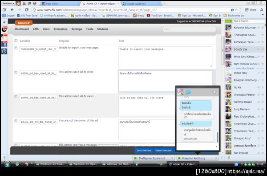Open the clock history icon in the left sidebar

(4, 51)
